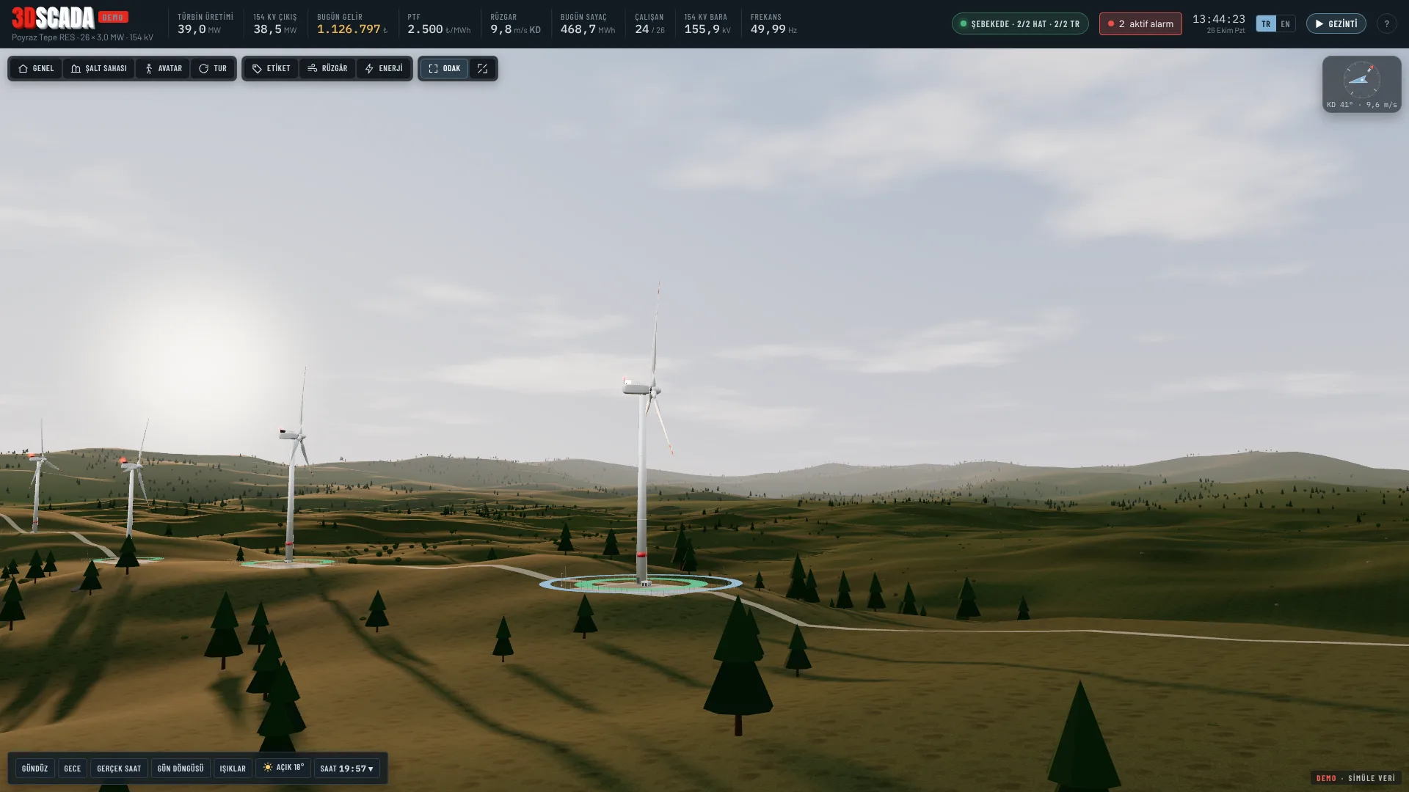Screen dimensions: 1409x792
Task: Switch to ŞALT SAHASI switchyard view
Action: point(99,68)
